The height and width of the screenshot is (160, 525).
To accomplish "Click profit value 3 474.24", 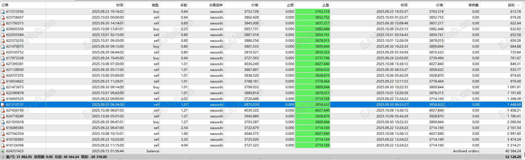I will point(514,140).
